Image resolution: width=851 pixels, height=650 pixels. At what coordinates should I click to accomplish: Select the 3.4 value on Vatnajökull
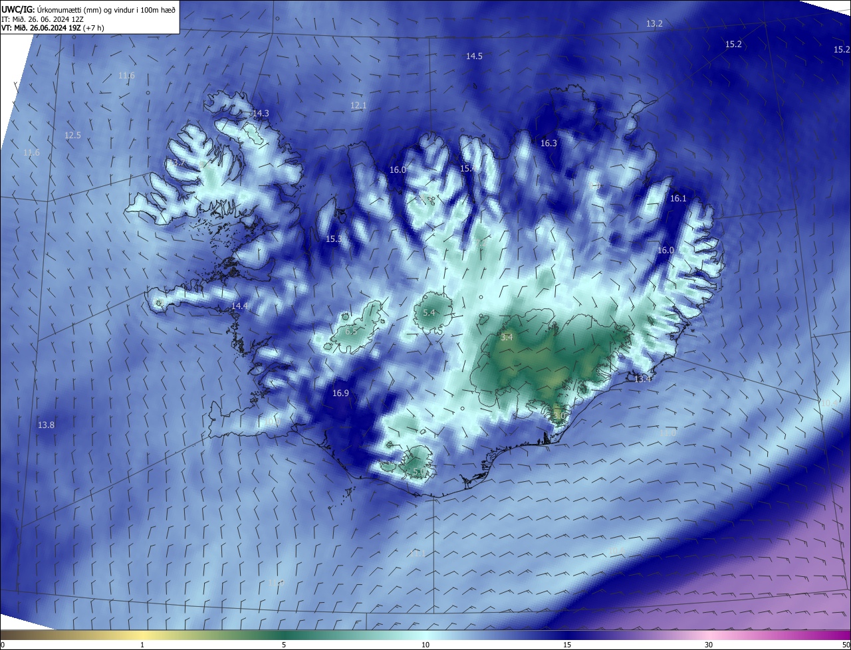tap(507, 338)
